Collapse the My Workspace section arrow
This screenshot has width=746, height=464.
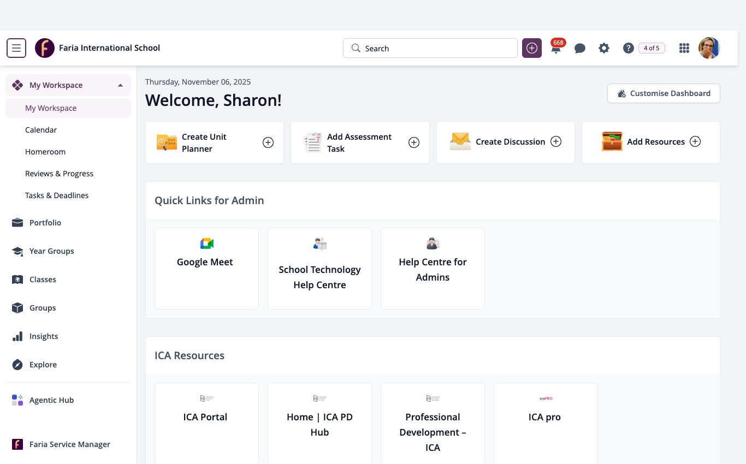120,85
